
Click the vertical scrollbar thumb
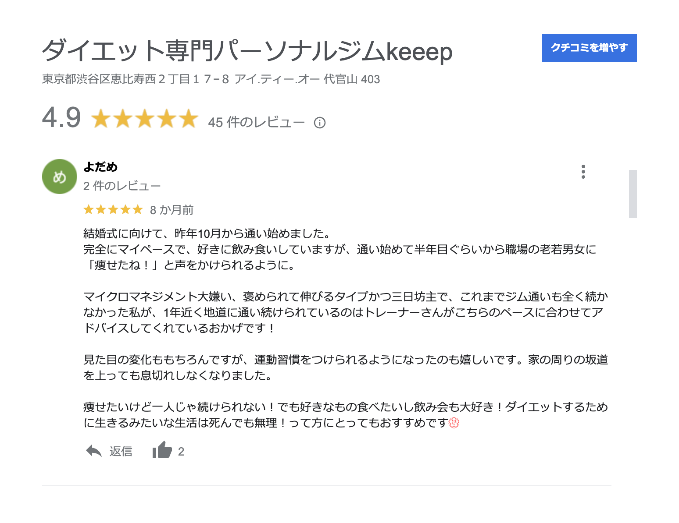(x=633, y=194)
